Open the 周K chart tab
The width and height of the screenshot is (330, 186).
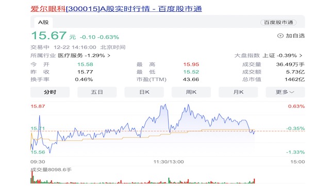(x=191, y=92)
